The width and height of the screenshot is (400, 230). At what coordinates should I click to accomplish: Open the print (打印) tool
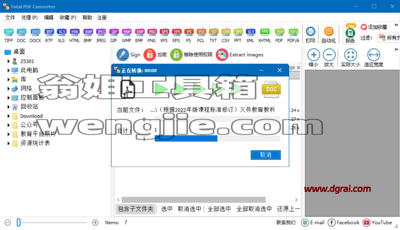[x=310, y=31]
